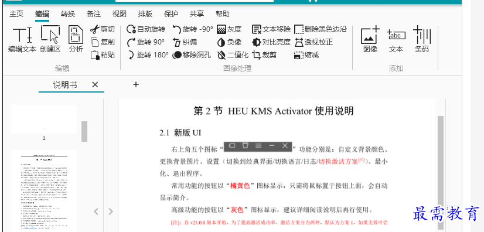This screenshot has width=484, height=232.
Task: Click 文本移除 (Text Removal) tool
Action: point(271,29)
